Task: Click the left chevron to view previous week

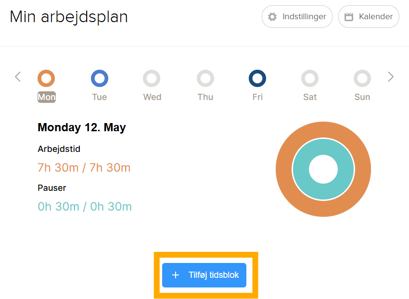Action: (17, 77)
